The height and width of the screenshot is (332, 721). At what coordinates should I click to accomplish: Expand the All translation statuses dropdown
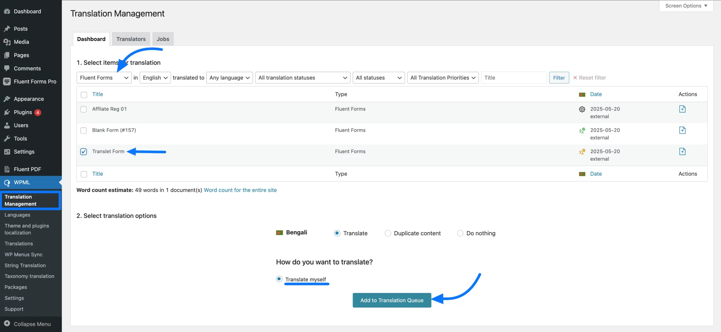[x=302, y=78]
